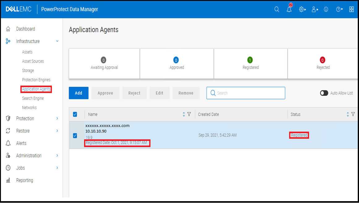Click the Restore refresh icon
This screenshot has height=203, width=359.
pyautogui.click(x=8, y=131)
